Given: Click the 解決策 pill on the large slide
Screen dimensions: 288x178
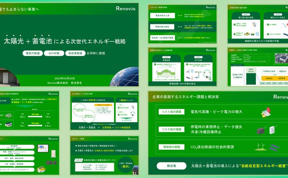Looking at the screenshot, I should 171,166.
